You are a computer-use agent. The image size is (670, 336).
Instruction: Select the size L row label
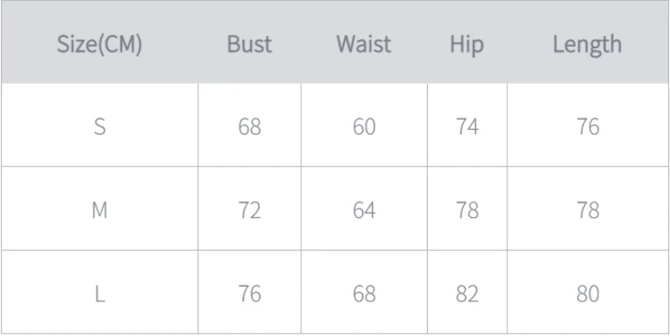[x=100, y=294]
